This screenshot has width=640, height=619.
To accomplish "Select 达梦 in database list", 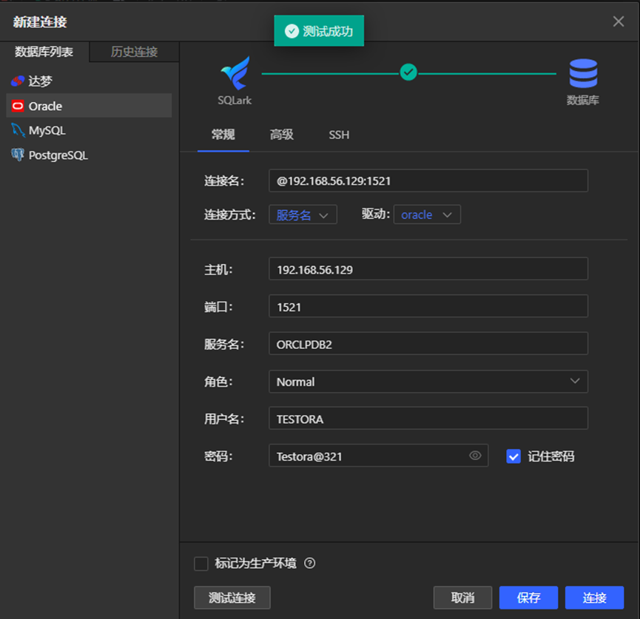I will tap(89, 81).
